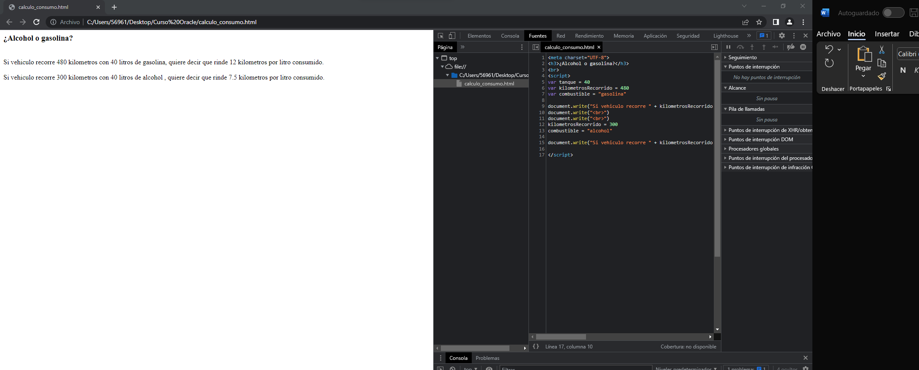Expand Puntos de interrupción DOM section

(x=766, y=140)
